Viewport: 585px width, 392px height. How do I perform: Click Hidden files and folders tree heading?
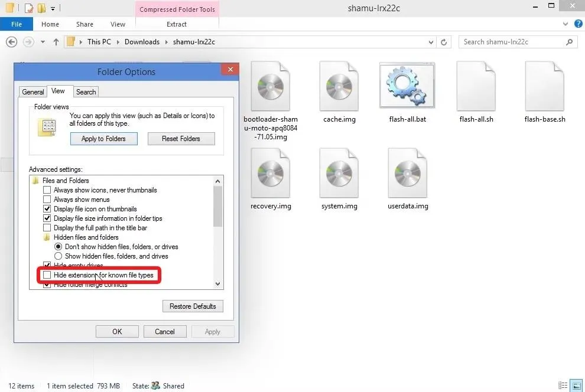[86, 237]
